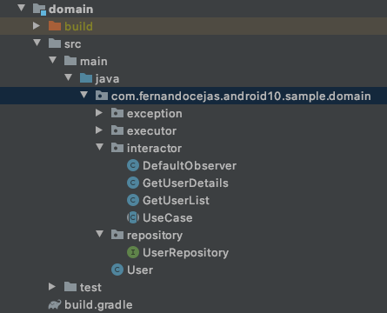This screenshot has width=387, height=313.
Task: Collapse the domain module node
Action: coord(22,8)
